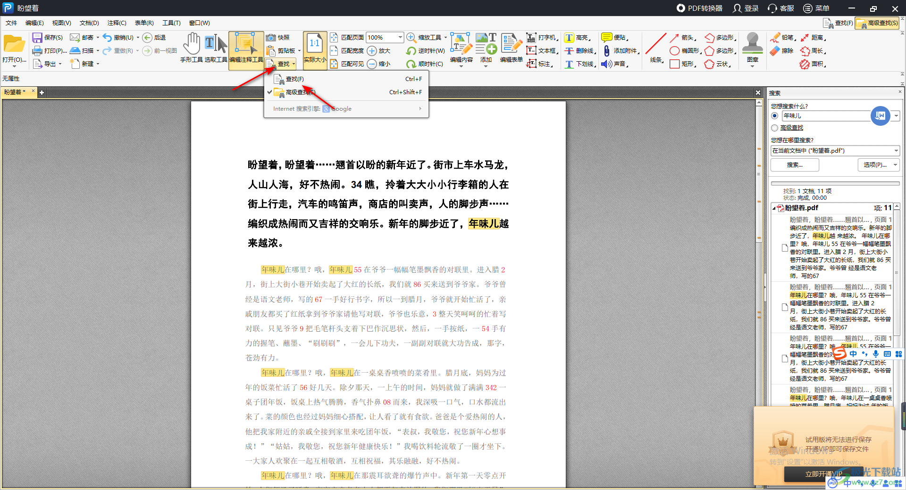Save the document with 保存(S)
Viewport: 906px width, 490px height.
[47, 37]
